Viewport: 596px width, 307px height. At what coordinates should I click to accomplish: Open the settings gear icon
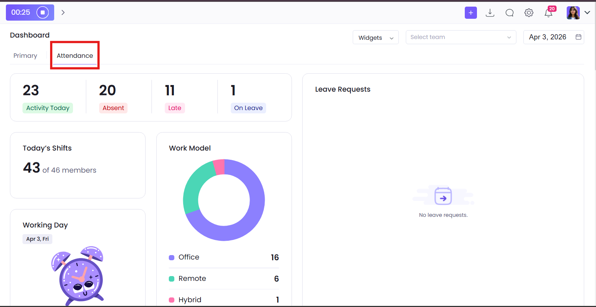point(529,13)
